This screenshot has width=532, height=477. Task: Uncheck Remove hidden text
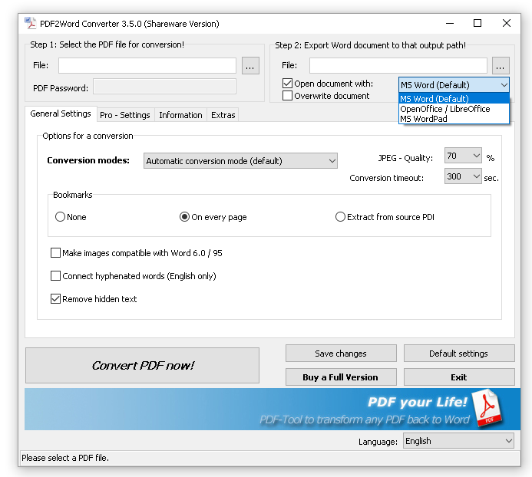click(x=55, y=298)
